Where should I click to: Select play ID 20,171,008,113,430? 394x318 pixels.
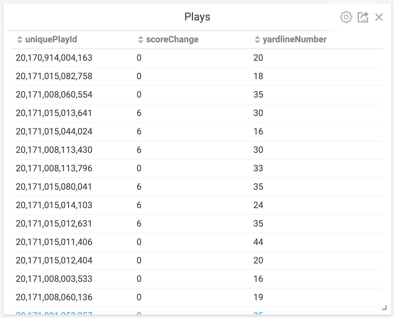(54, 150)
